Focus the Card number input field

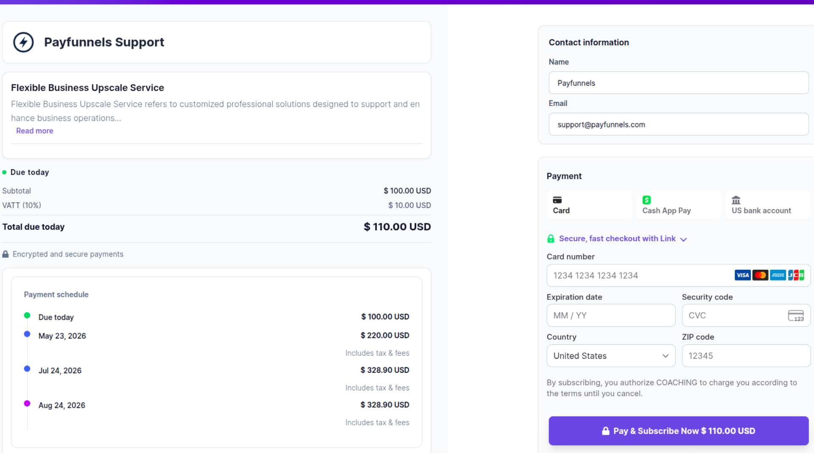point(678,276)
